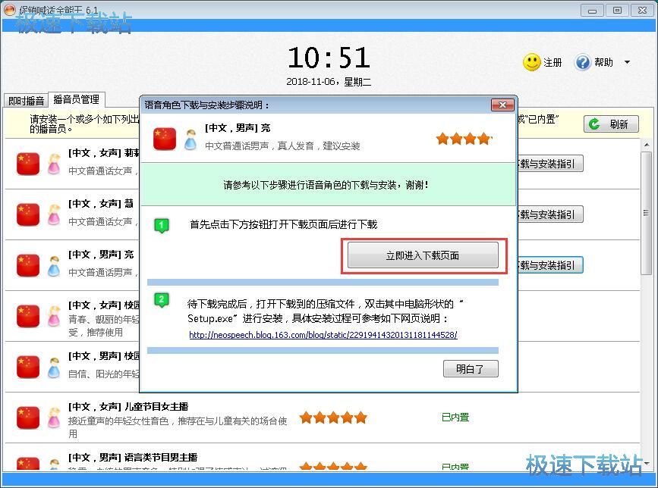Click the scrollbar up arrow of the voice list
This screenshot has width=658, height=488.
pos(647,145)
